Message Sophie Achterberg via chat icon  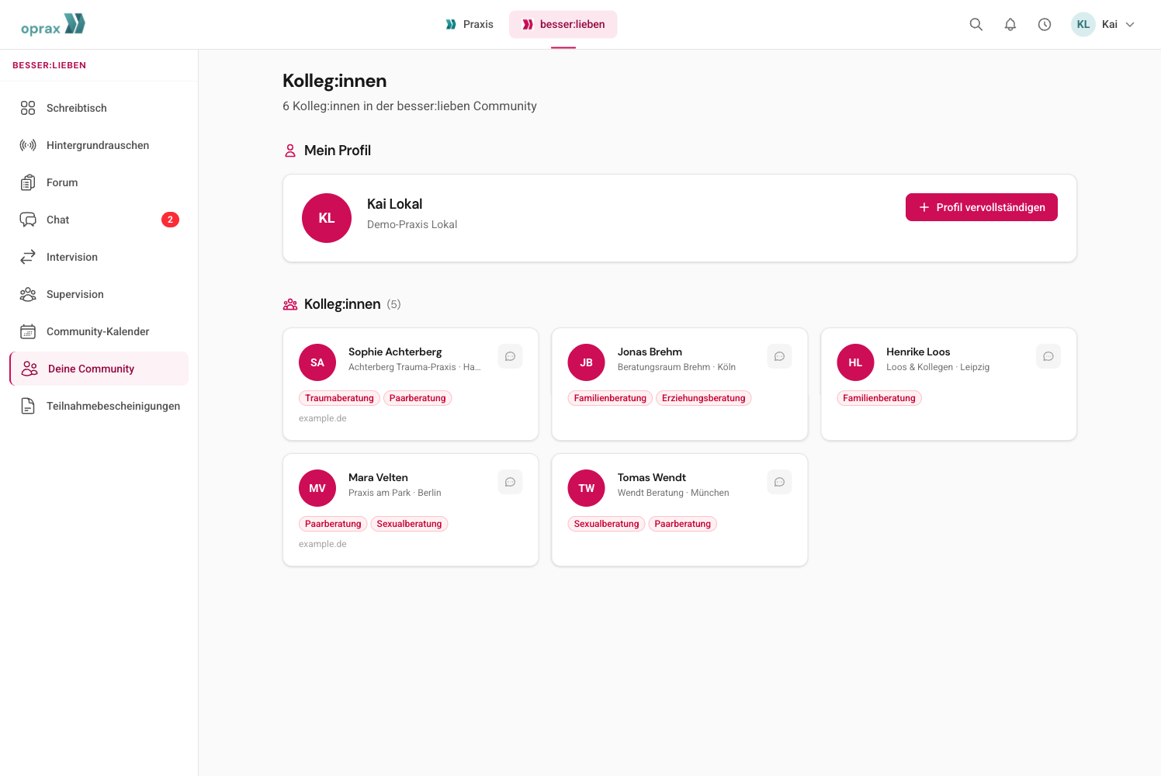click(x=510, y=356)
